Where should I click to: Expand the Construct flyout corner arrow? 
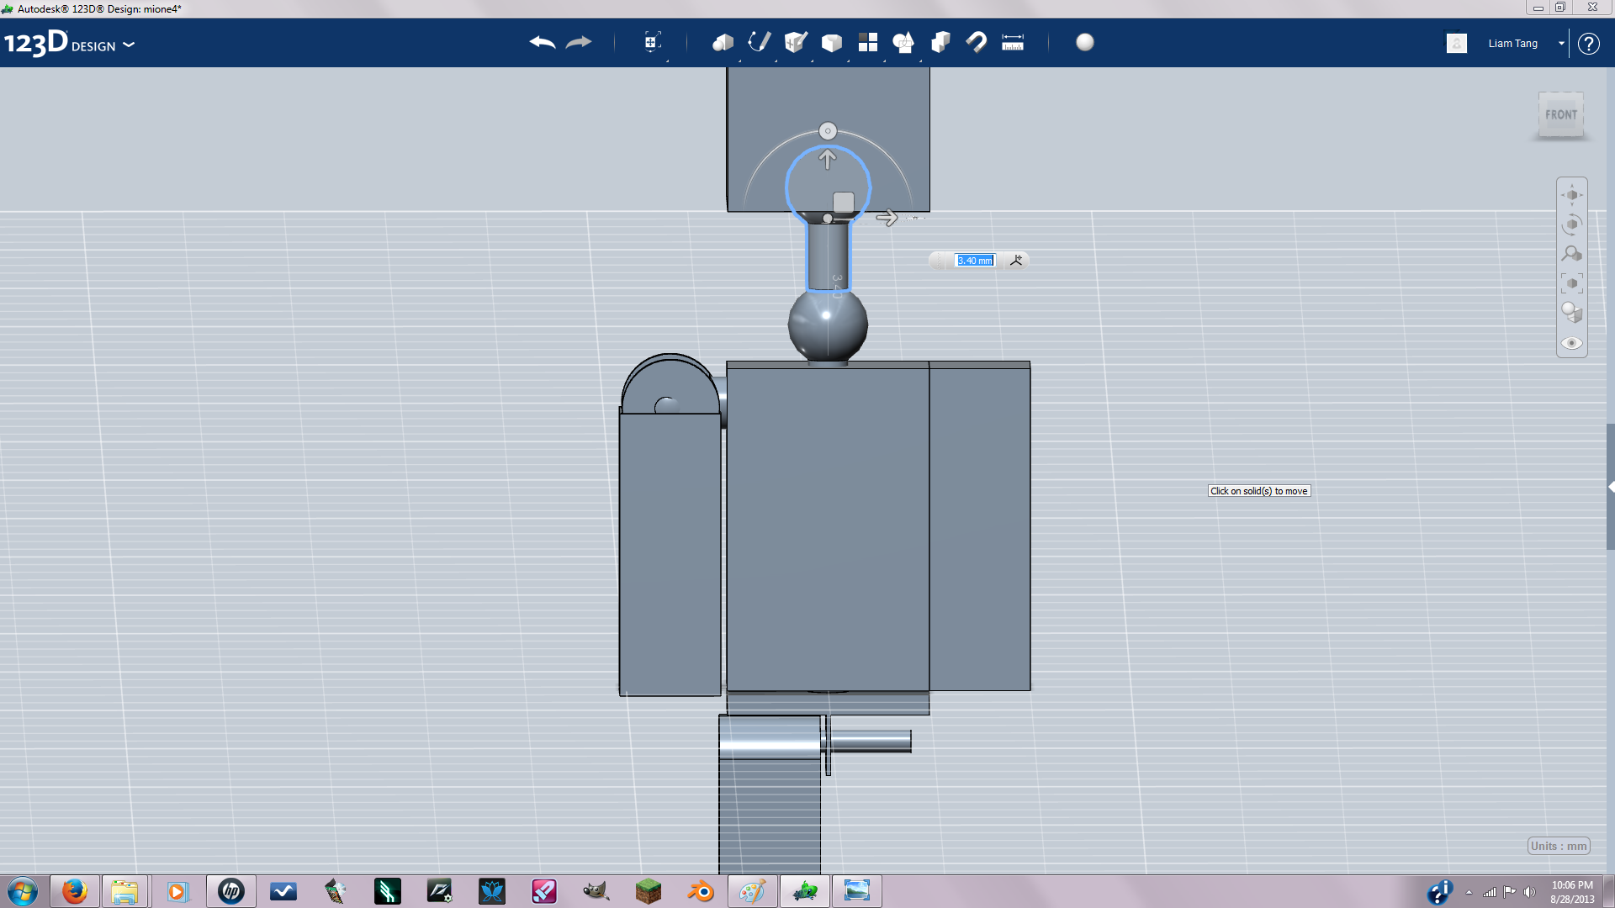pyautogui.click(x=812, y=61)
